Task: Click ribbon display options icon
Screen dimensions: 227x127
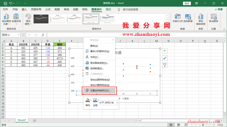Action: point(196,3)
